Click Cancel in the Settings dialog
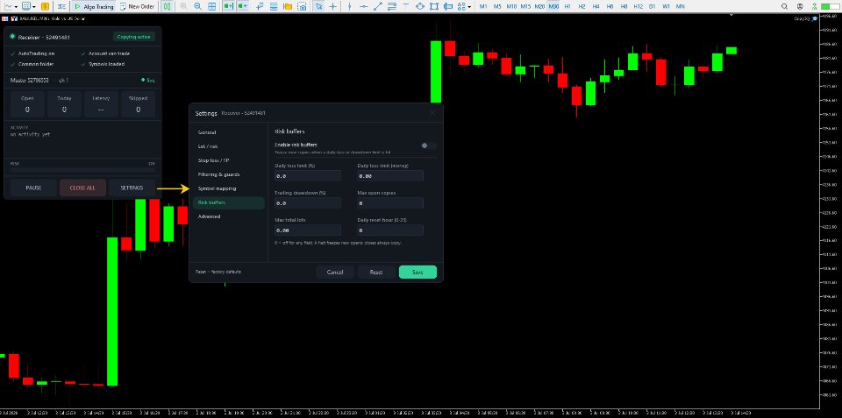Viewport: 842px width, 418px height. [x=335, y=272]
